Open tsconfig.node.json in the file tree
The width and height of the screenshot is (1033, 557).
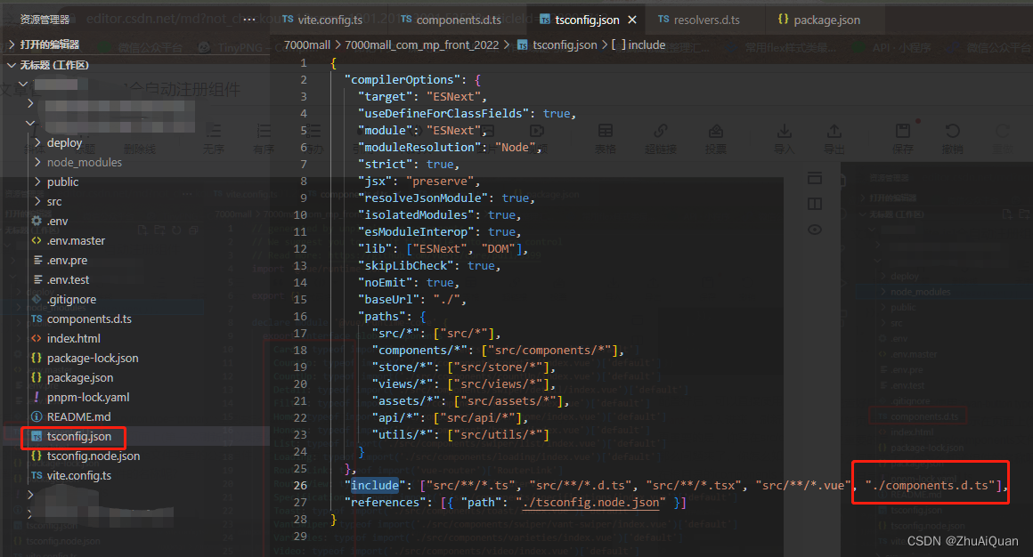(x=94, y=456)
